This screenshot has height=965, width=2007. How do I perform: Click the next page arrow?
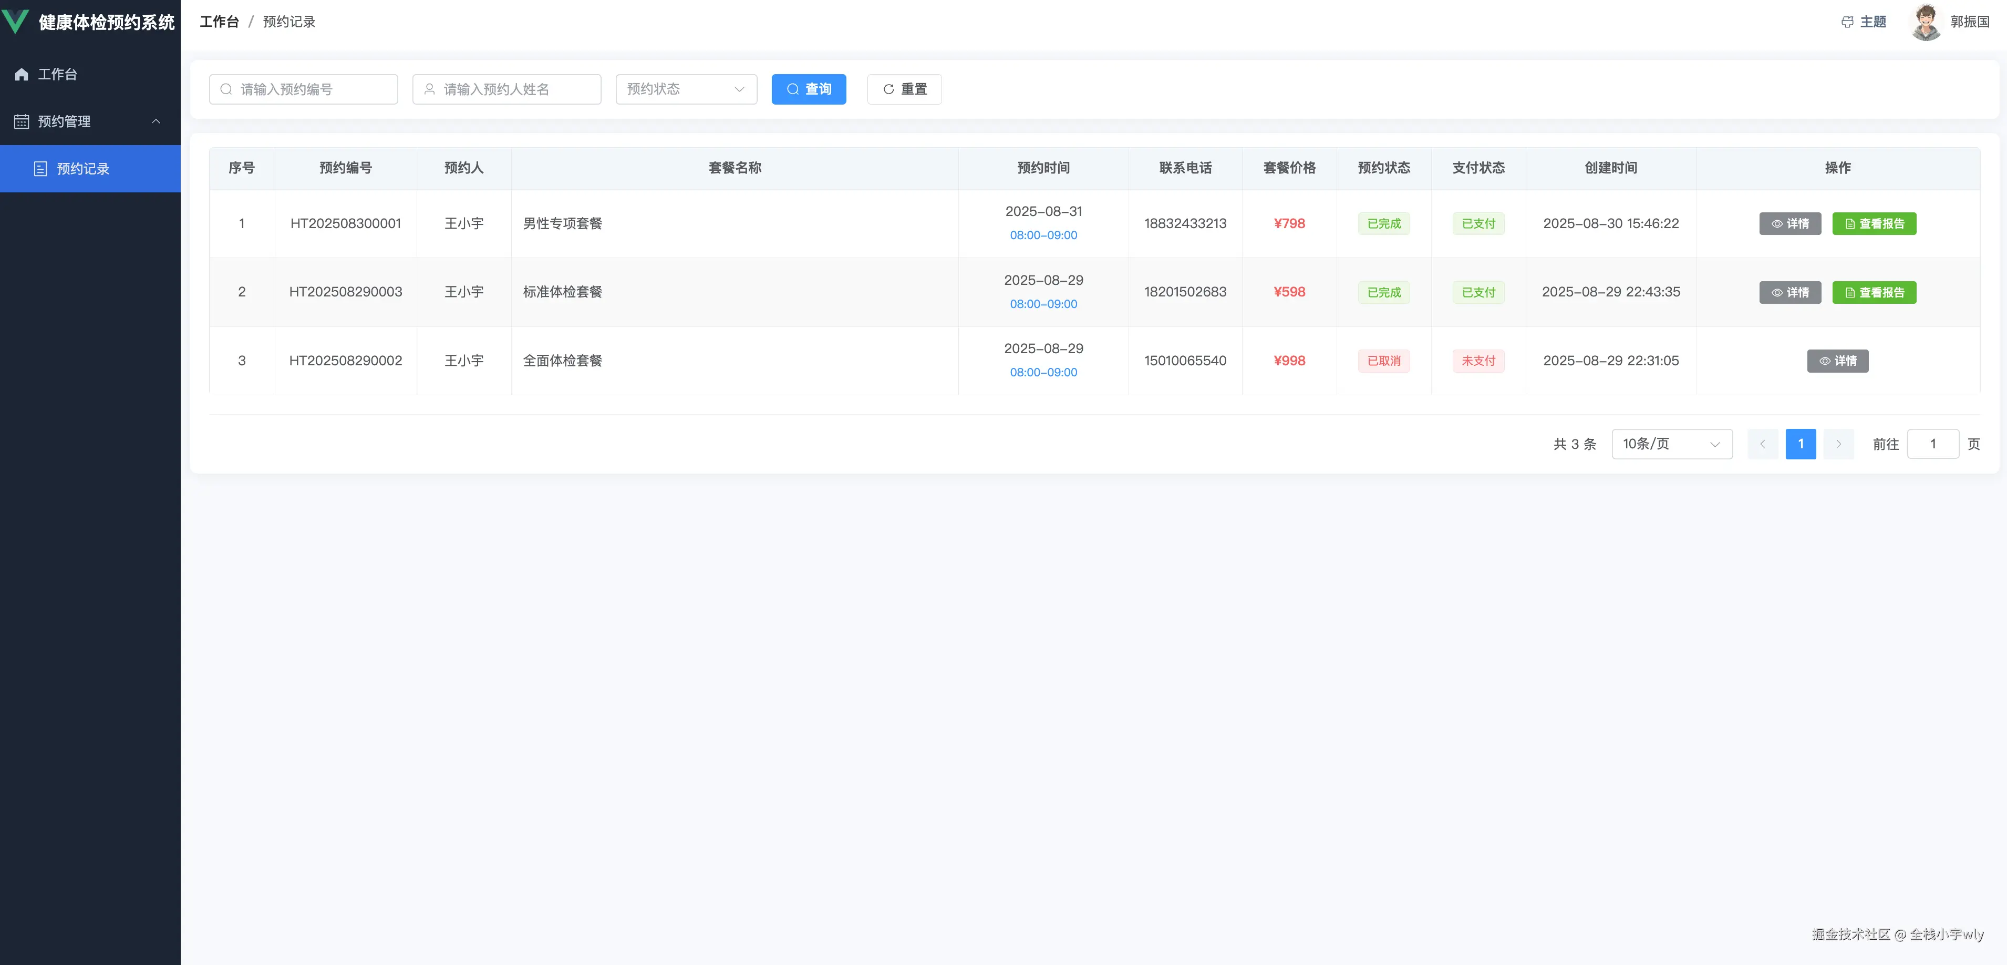(1838, 444)
